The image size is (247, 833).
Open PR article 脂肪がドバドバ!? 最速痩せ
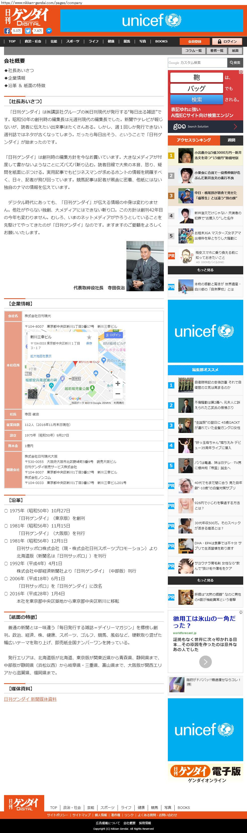pyautogui.click(x=213, y=680)
